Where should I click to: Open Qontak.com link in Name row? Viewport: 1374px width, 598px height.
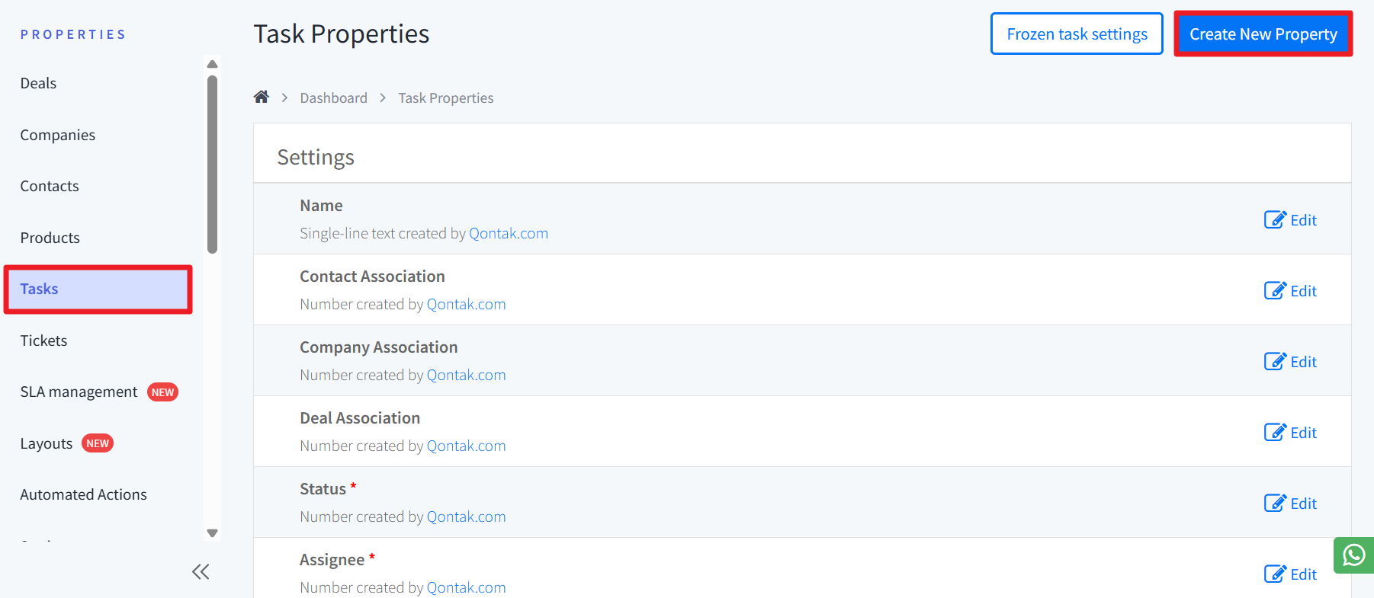click(509, 234)
